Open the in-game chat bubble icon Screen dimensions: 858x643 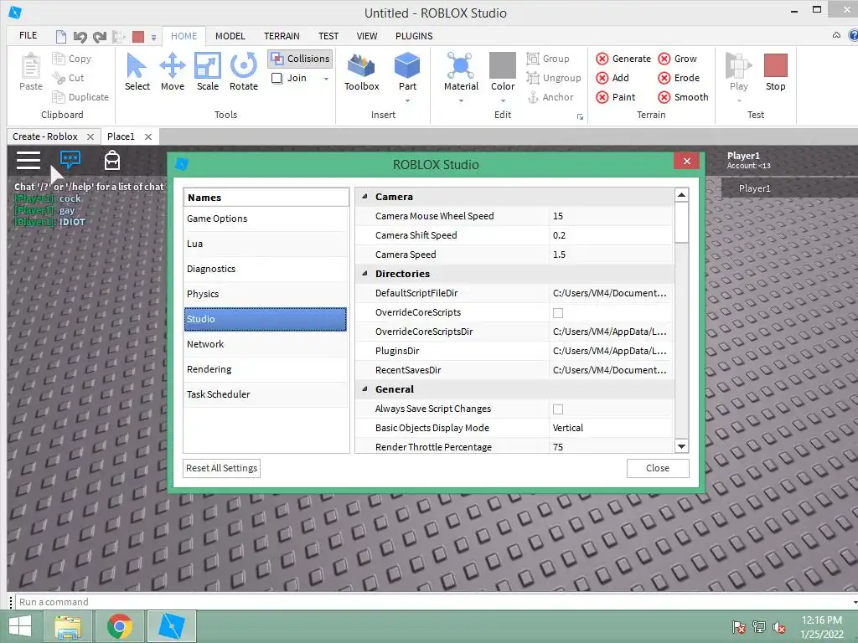(70, 160)
